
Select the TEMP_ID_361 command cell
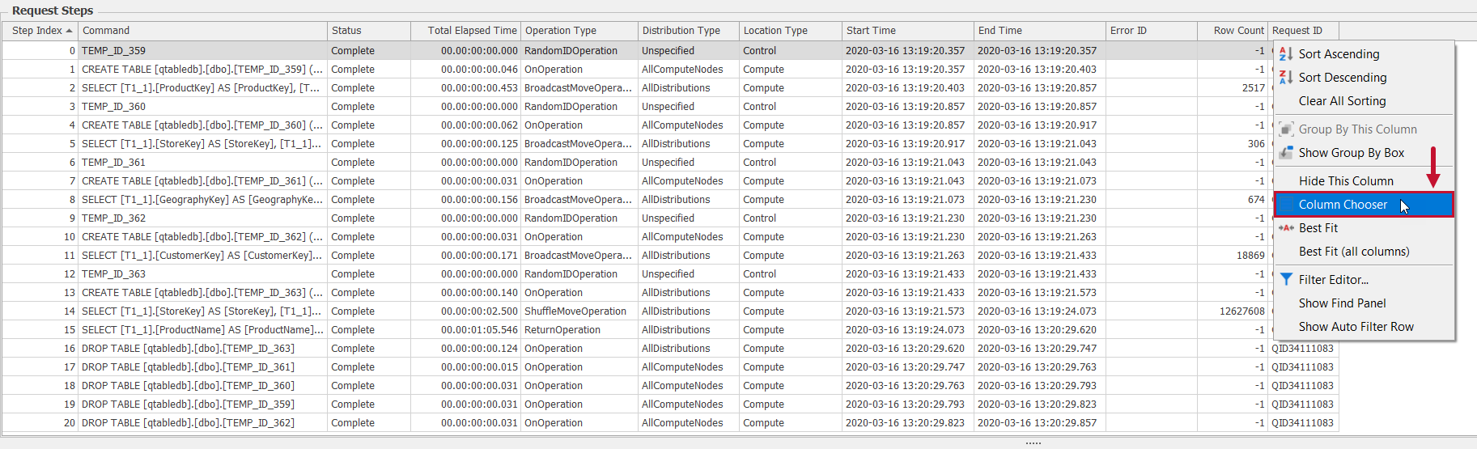point(202,163)
